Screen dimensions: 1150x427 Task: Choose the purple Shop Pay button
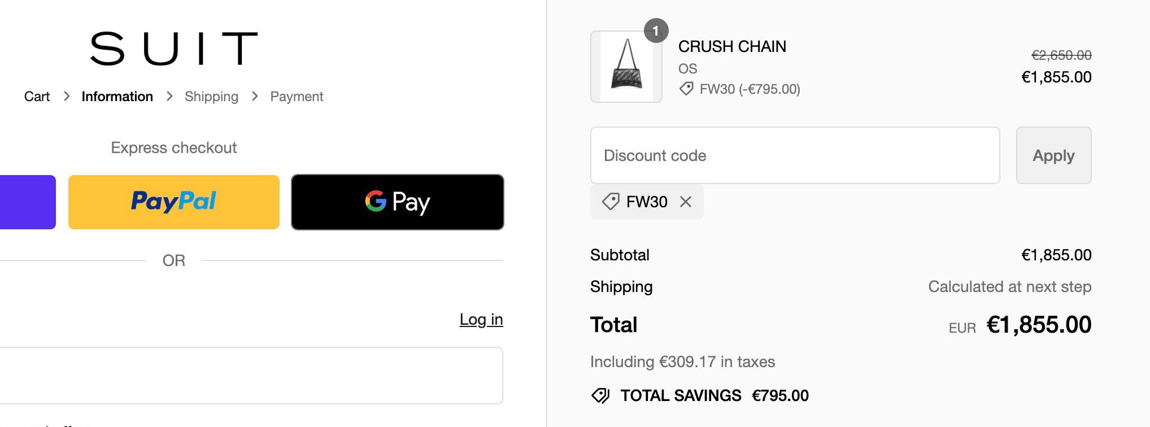tap(27, 202)
